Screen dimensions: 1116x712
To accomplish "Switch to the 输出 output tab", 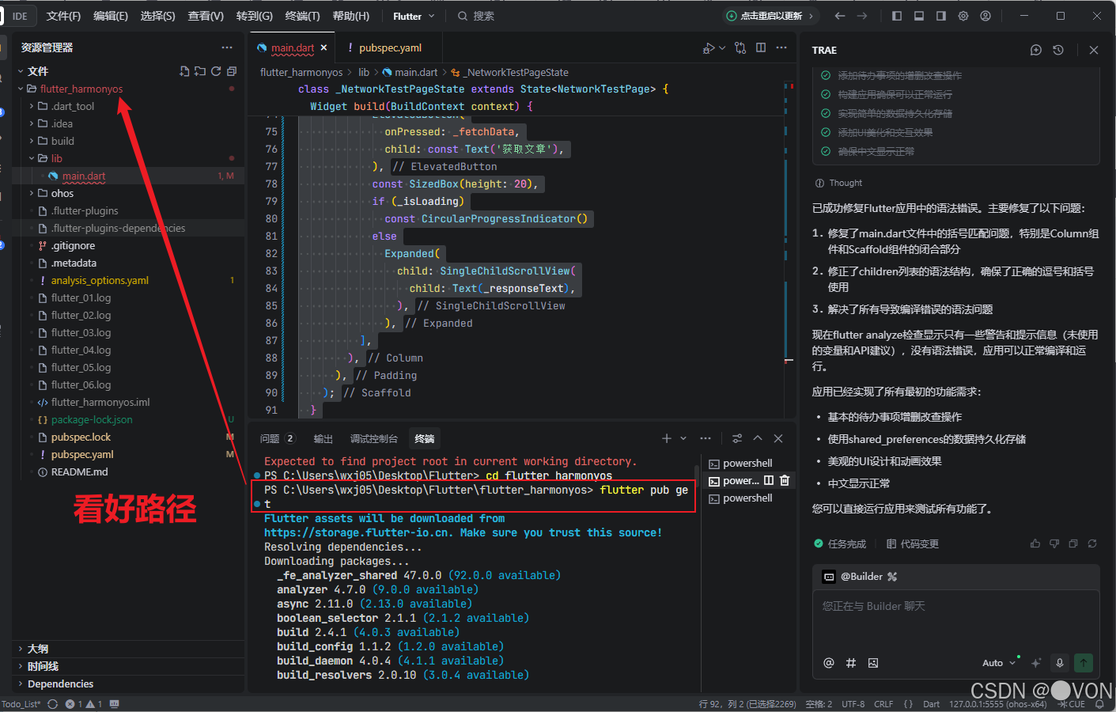I will click(x=323, y=438).
